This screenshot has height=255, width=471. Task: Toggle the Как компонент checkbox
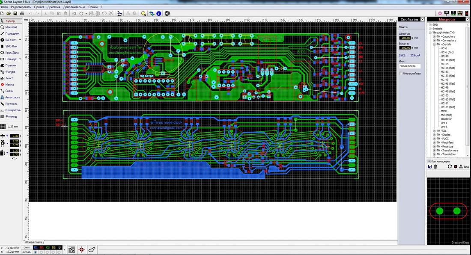[429, 161]
